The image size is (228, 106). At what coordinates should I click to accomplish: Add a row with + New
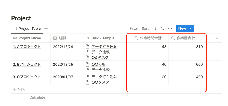tap(19, 89)
